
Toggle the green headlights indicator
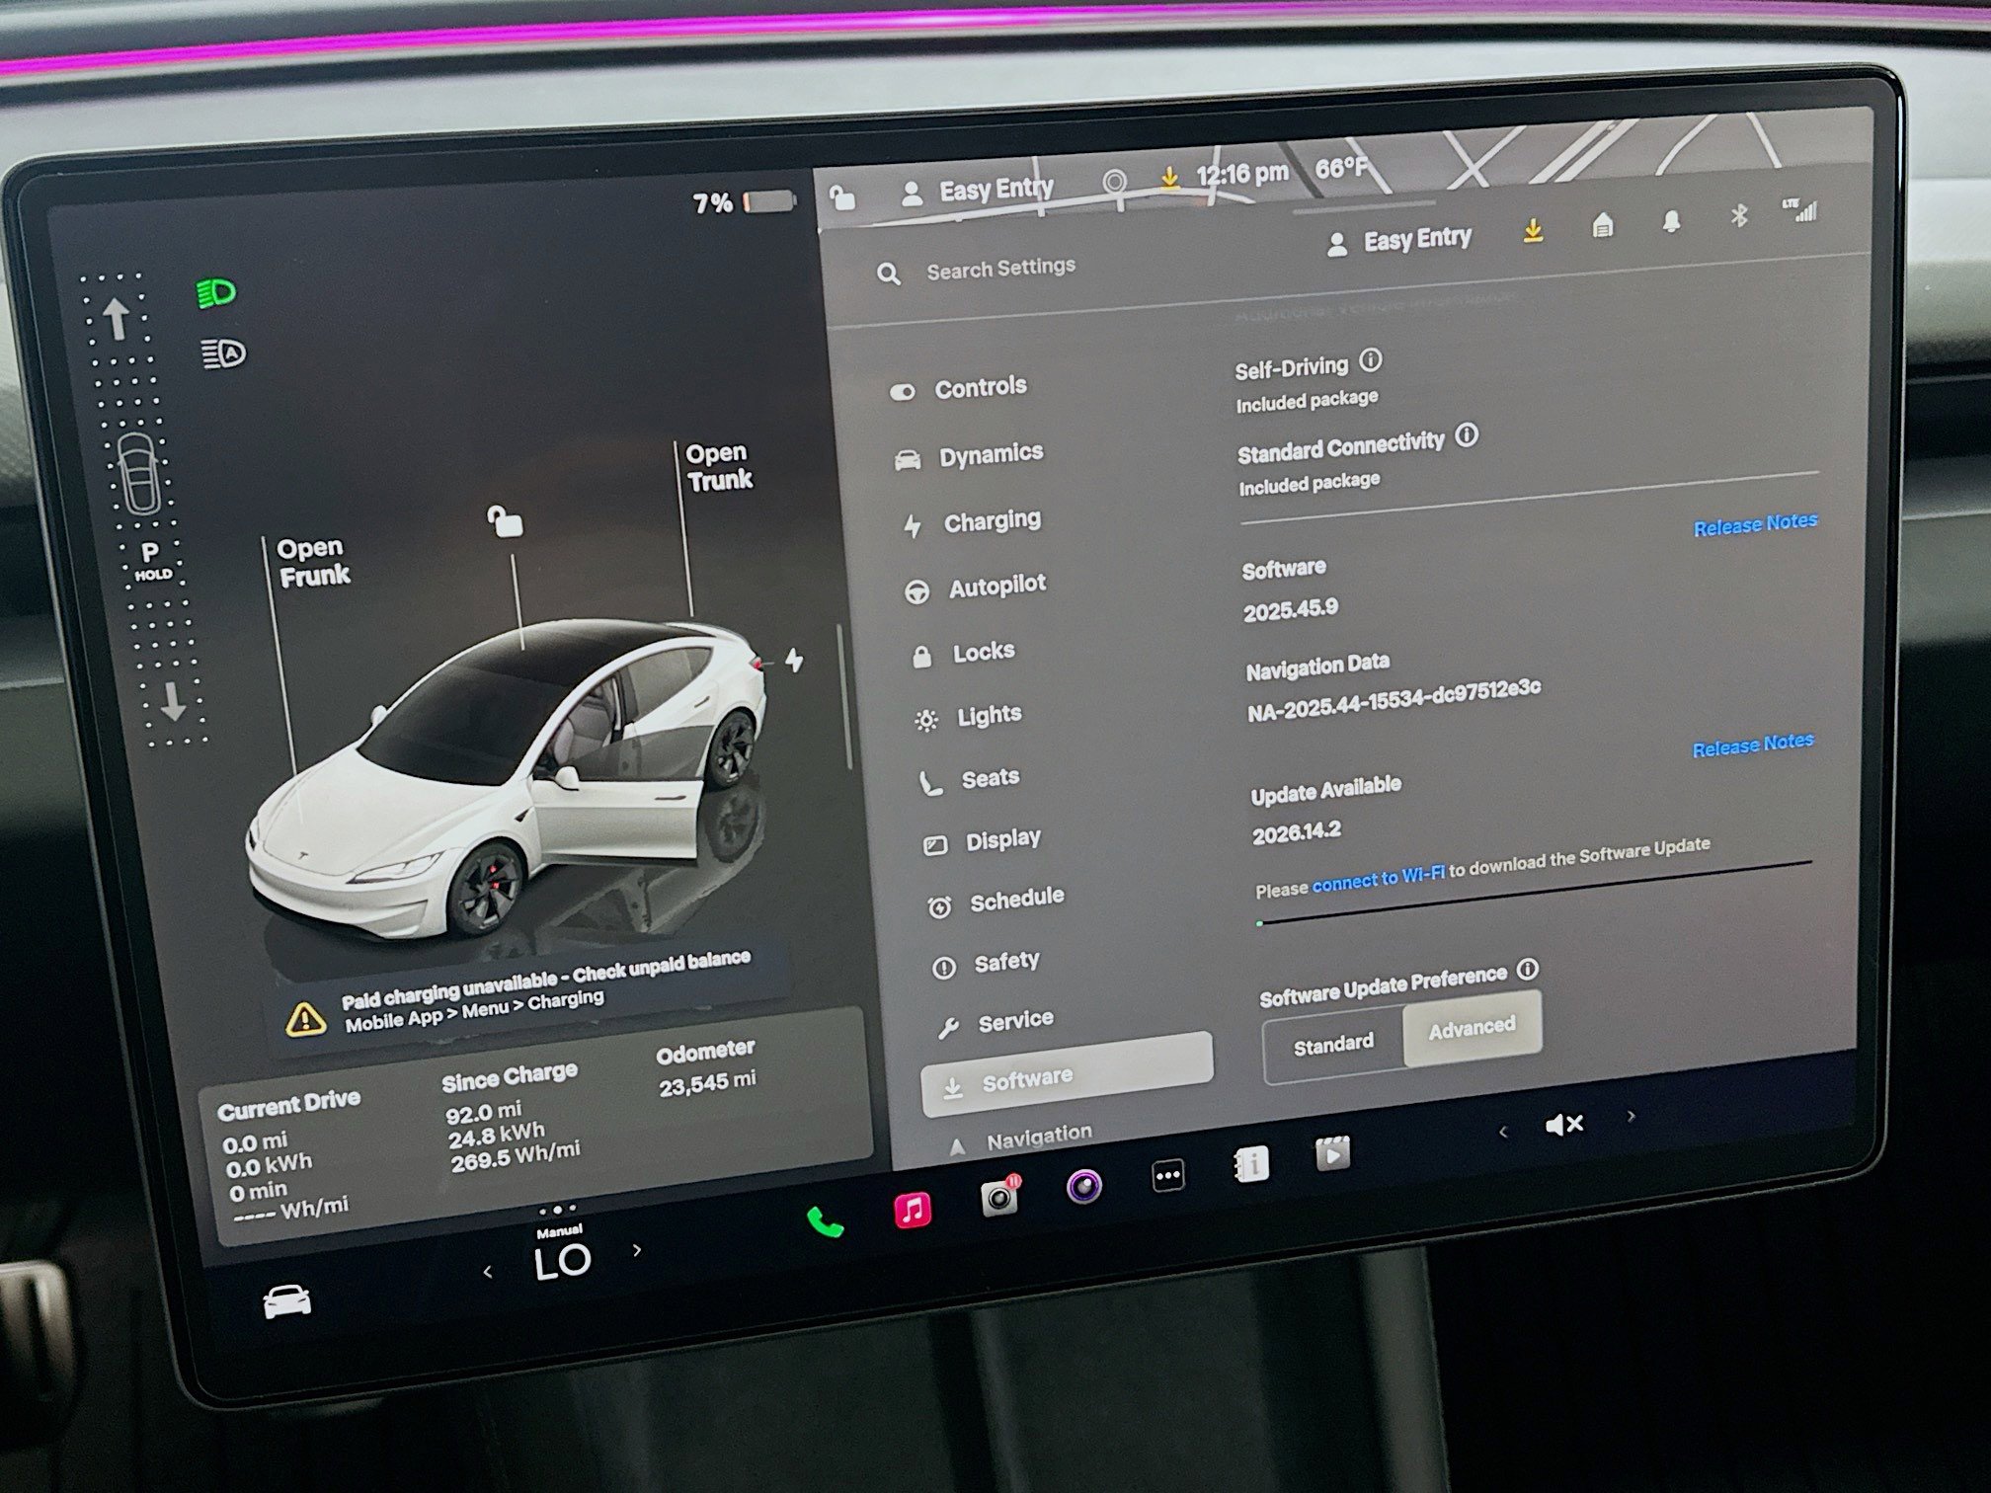pyautogui.click(x=216, y=292)
